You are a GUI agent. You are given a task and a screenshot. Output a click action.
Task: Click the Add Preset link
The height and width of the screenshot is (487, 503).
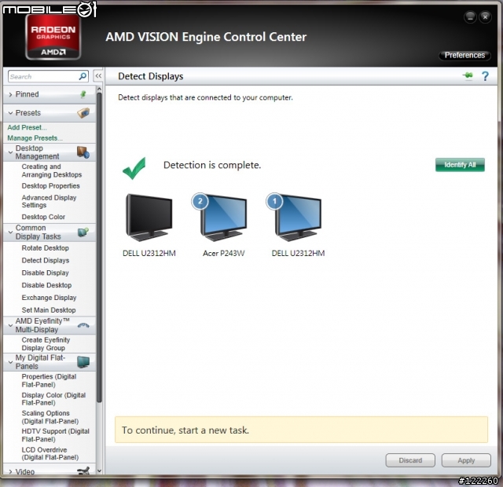pyautogui.click(x=27, y=127)
